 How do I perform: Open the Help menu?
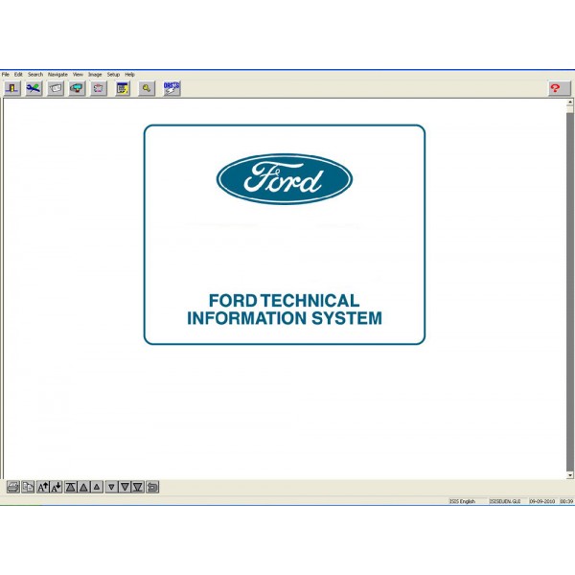(x=129, y=75)
